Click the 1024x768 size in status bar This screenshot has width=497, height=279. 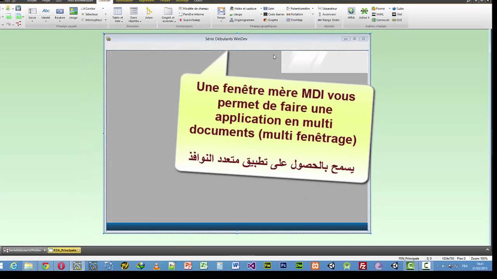448,258
